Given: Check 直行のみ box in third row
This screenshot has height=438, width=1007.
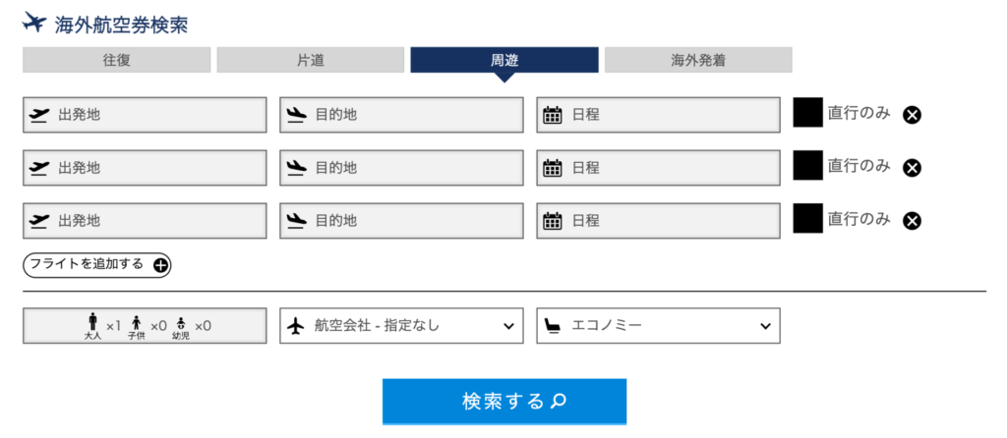Looking at the screenshot, I should pyautogui.click(x=807, y=218).
